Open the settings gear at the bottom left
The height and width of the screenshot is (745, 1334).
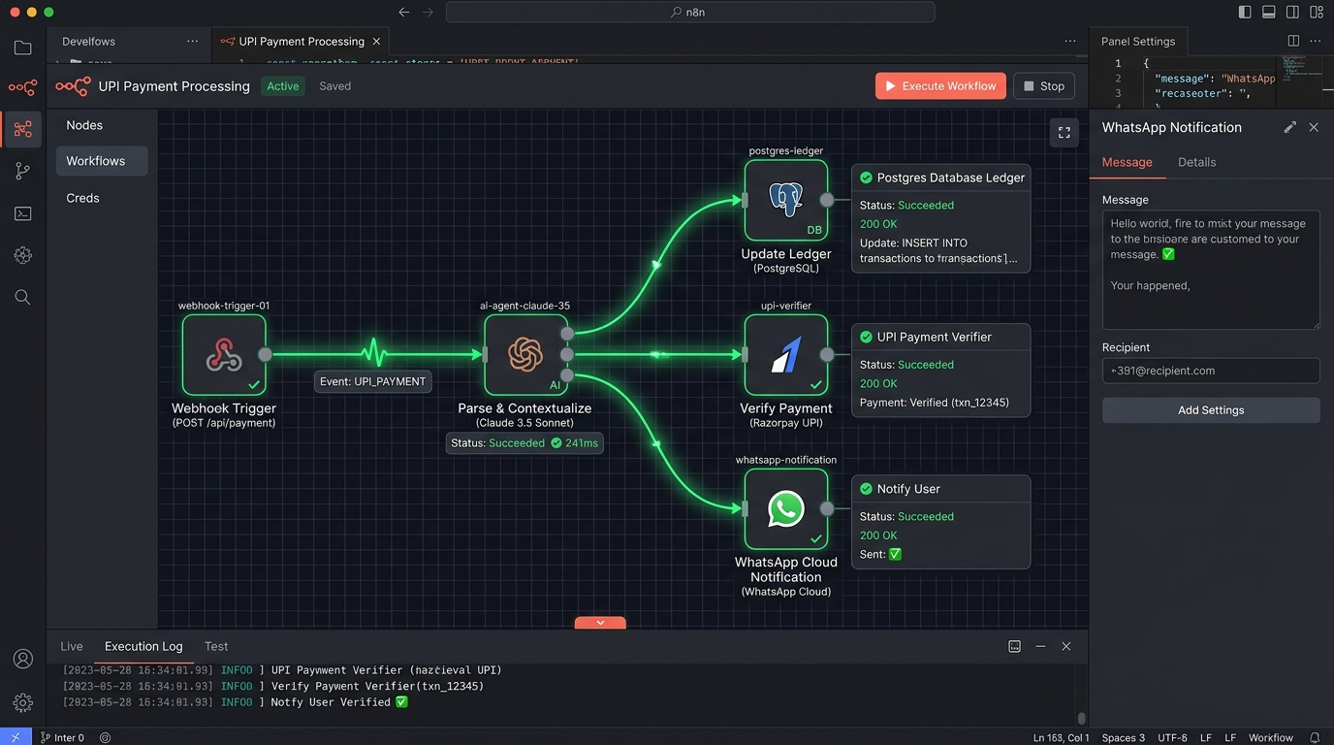pos(22,702)
